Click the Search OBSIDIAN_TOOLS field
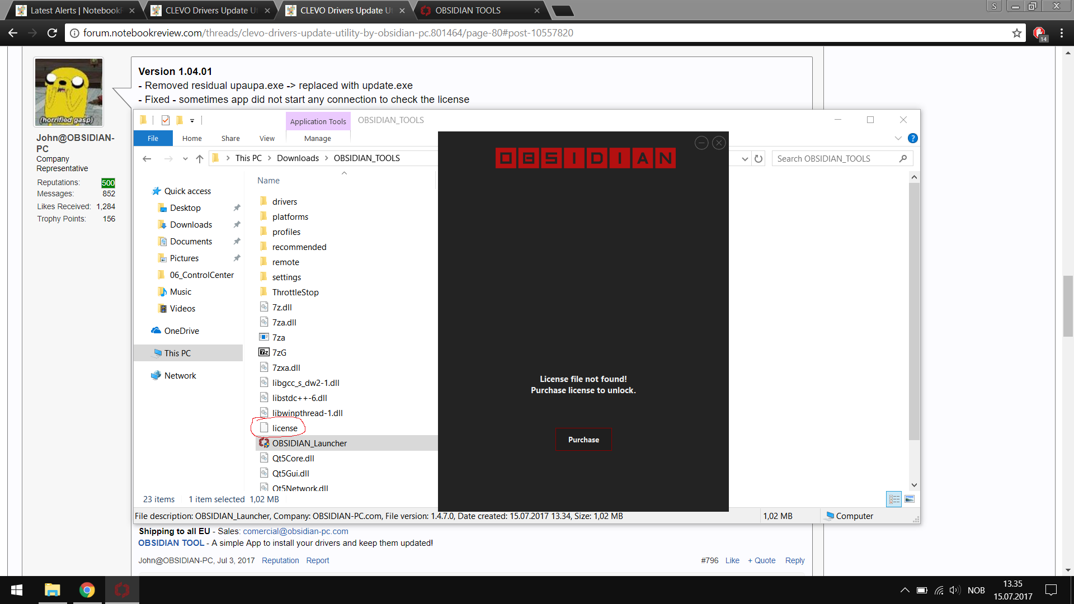Viewport: 1074px width, 604px height. tap(842, 159)
